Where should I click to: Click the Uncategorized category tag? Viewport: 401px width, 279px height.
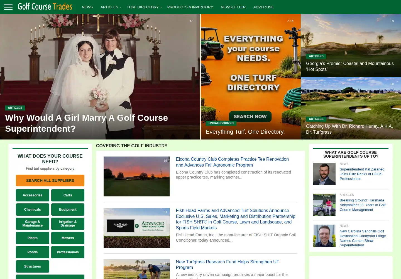(x=221, y=123)
